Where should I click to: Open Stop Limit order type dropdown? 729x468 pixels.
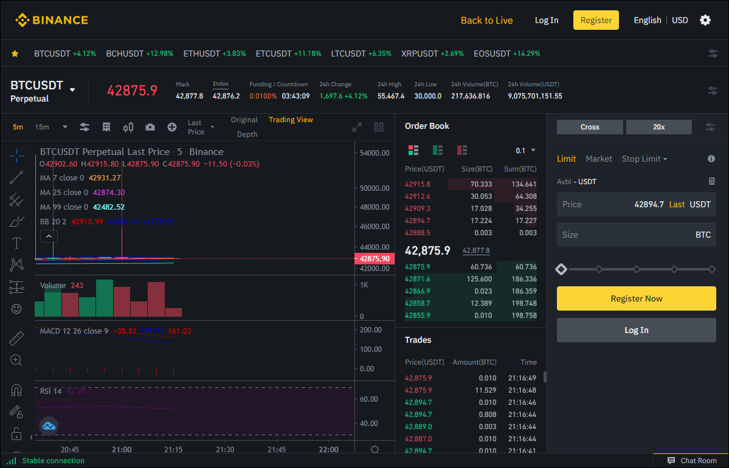tap(644, 159)
